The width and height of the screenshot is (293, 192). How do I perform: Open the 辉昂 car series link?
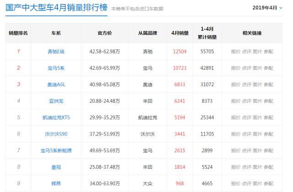(x=56, y=183)
